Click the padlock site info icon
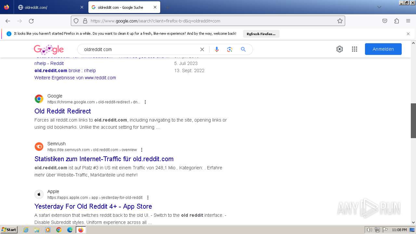The width and height of the screenshot is (416, 234). tap(85, 21)
